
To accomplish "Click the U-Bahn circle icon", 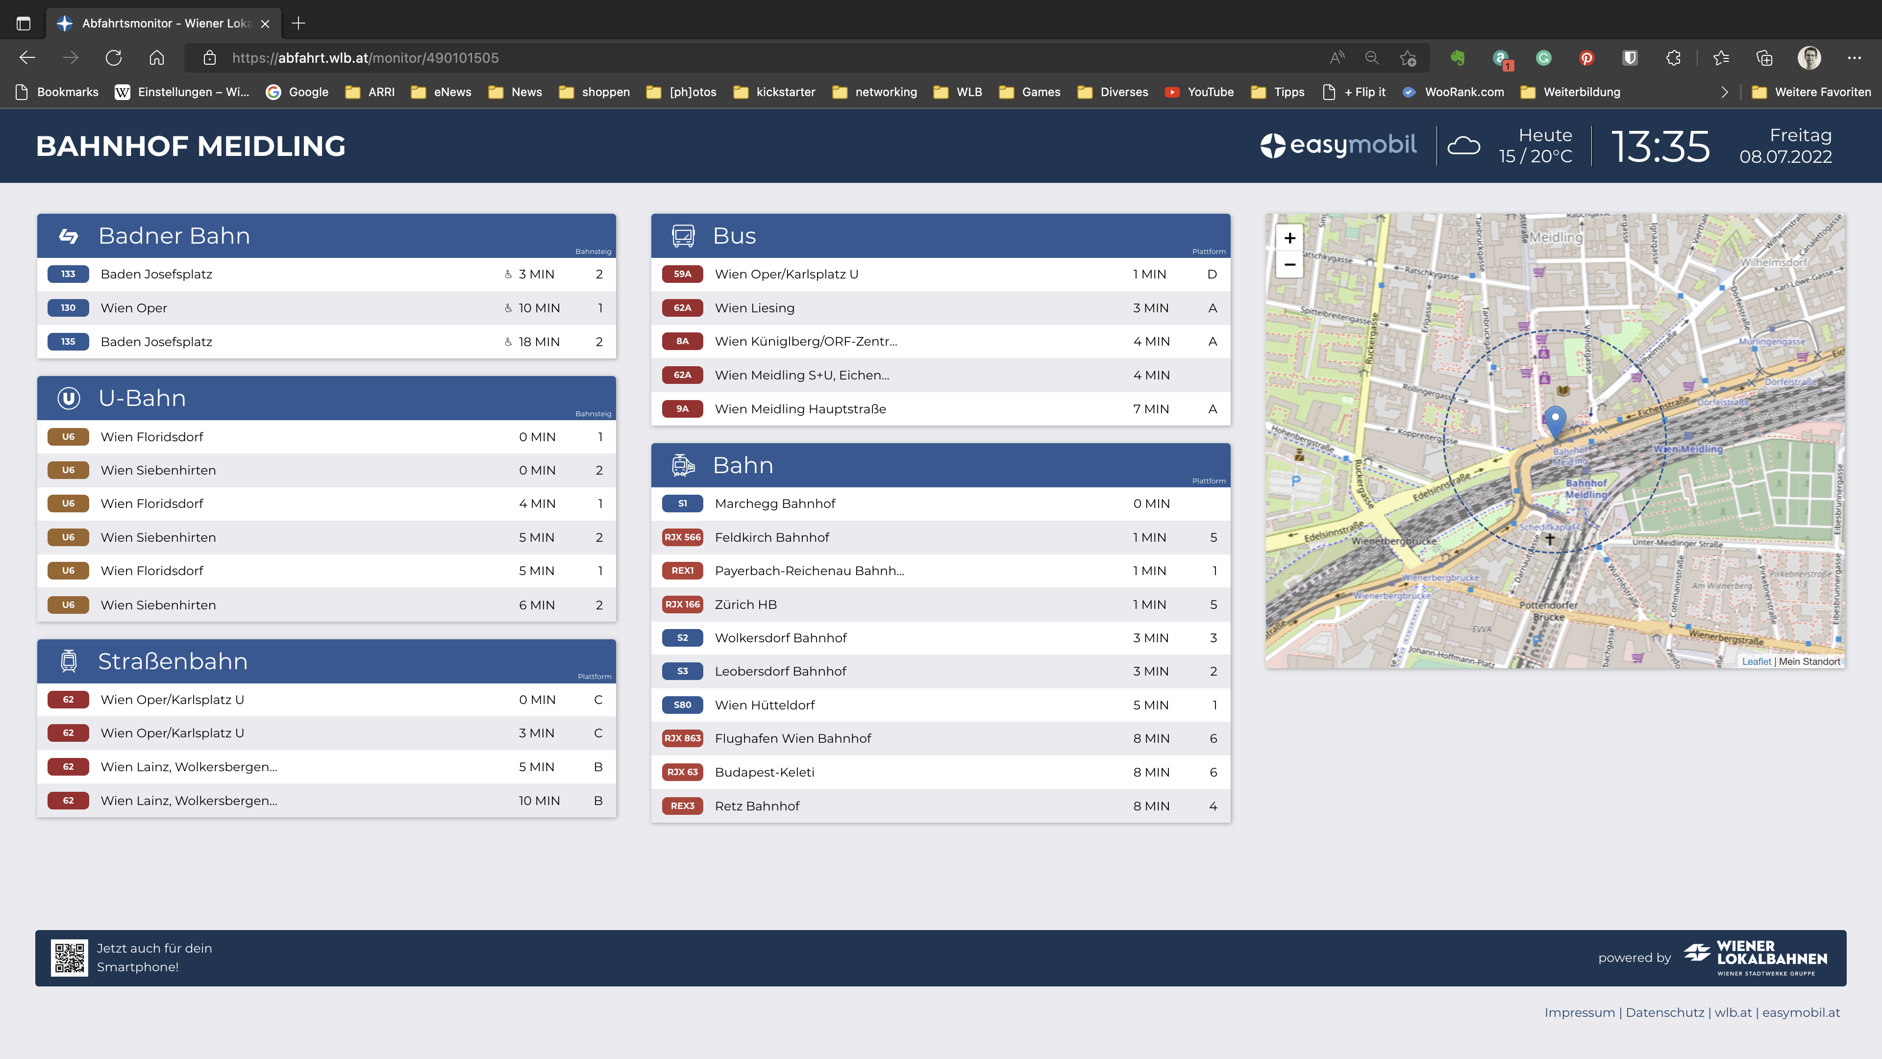I will [69, 398].
